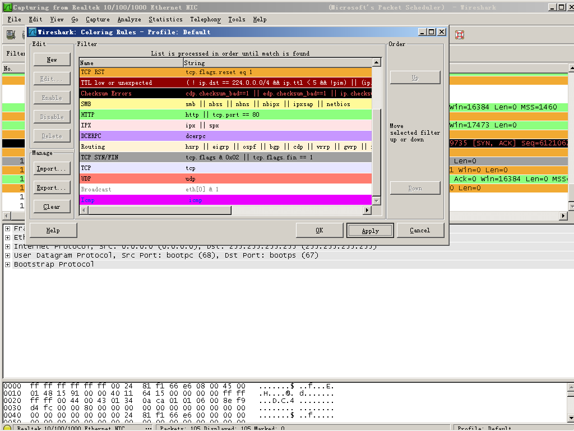Open the View menu

point(57,20)
